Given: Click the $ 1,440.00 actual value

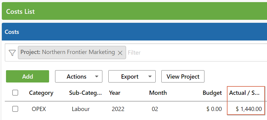Looking at the screenshot, I should [x=249, y=109].
